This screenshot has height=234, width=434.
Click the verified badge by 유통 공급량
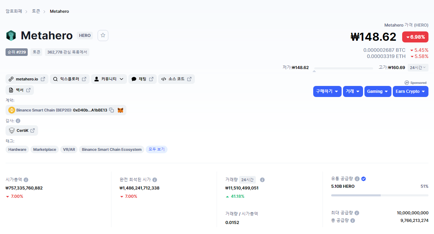[363, 179]
